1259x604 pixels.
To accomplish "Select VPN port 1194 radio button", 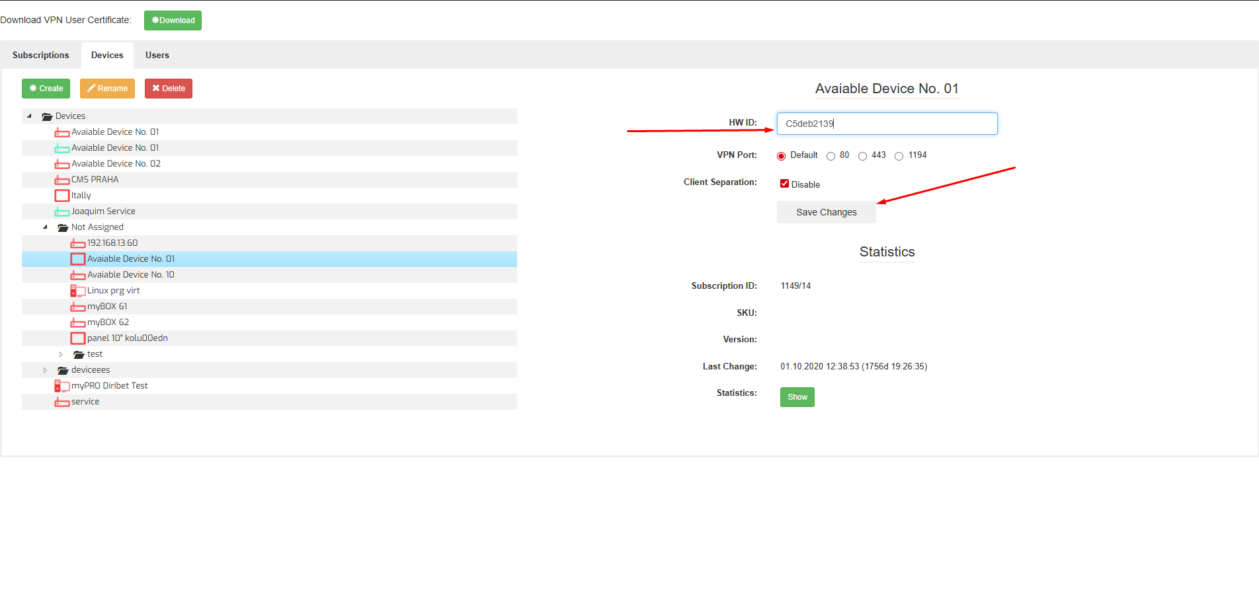I will click(899, 157).
